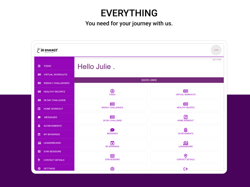Click the GYM SESSIONS quick link label
This screenshot has width=250, height=187.
pyautogui.click(x=112, y=160)
